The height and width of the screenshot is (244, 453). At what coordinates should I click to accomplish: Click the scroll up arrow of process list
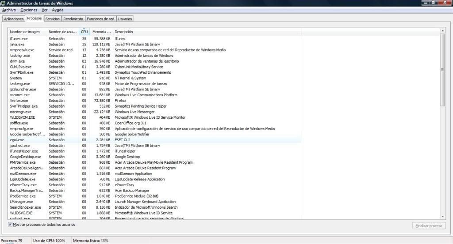click(x=443, y=31)
